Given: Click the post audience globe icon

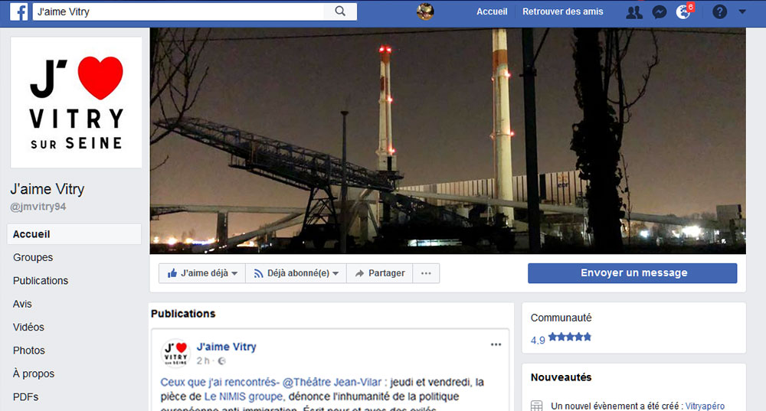Looking at the screenshot, I should click(222, 361).
